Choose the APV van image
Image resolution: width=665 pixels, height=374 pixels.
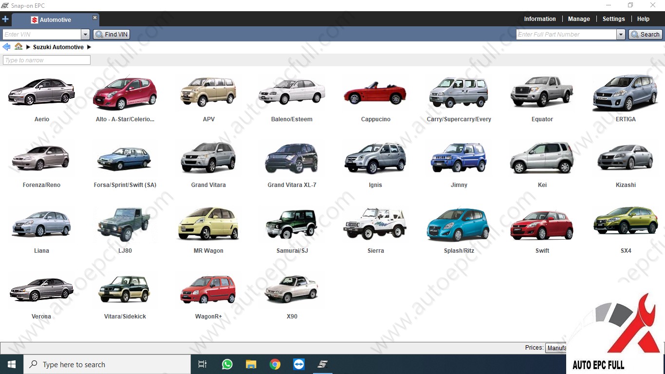pos(208,92)
